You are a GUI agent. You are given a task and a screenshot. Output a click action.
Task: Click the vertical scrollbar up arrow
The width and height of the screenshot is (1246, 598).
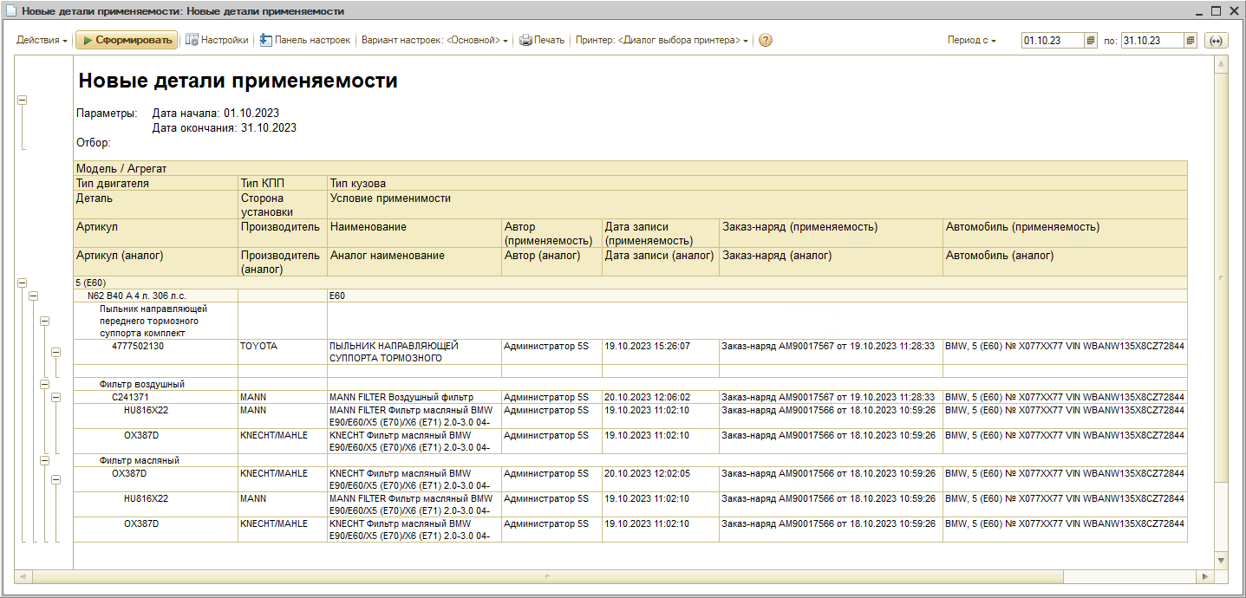tap(1222, 64)
